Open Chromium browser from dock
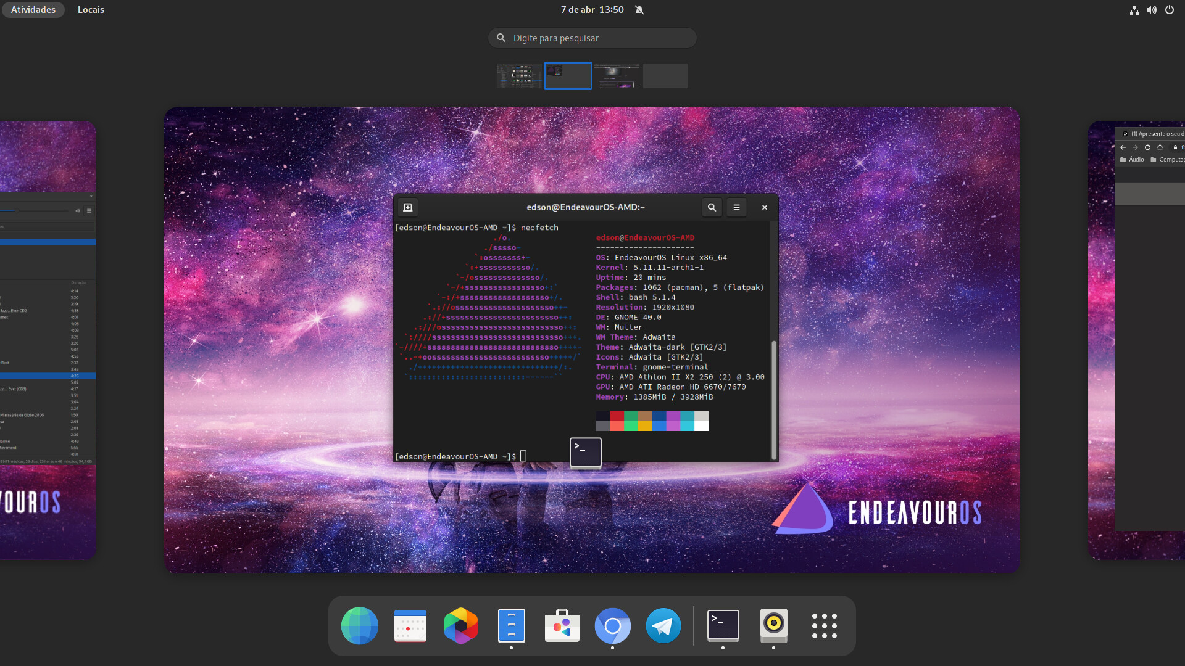Viewport: 1185px width, 666px height. (x=613, y=626)
